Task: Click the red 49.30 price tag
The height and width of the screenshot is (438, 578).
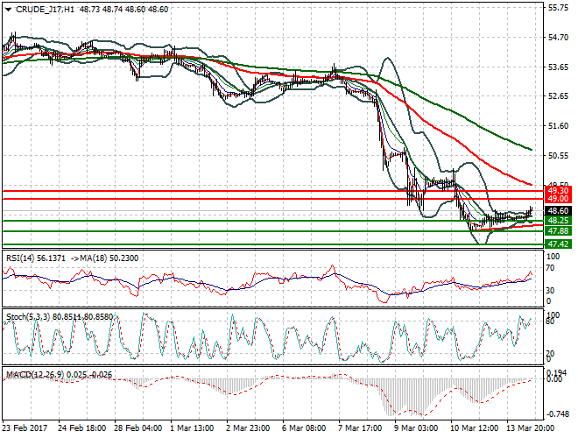Action: tap(558, 190)
